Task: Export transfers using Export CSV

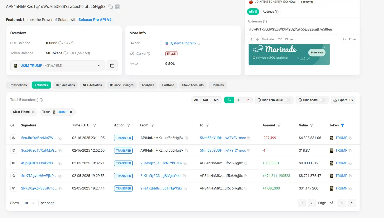Action: [x=343, y=100]
